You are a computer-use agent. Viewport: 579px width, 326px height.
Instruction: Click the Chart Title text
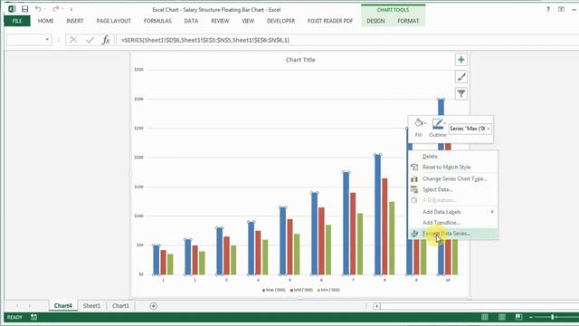[x=300, y=60]
